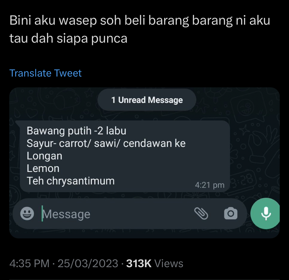
Task: Select 'Teh chrysantimum' text line
Action: pyautogui.click(x=71, y=181)
